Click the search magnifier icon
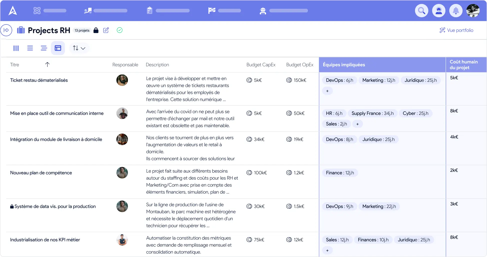The width and height of the screenshot is (487, 257). tap(422, 10)
